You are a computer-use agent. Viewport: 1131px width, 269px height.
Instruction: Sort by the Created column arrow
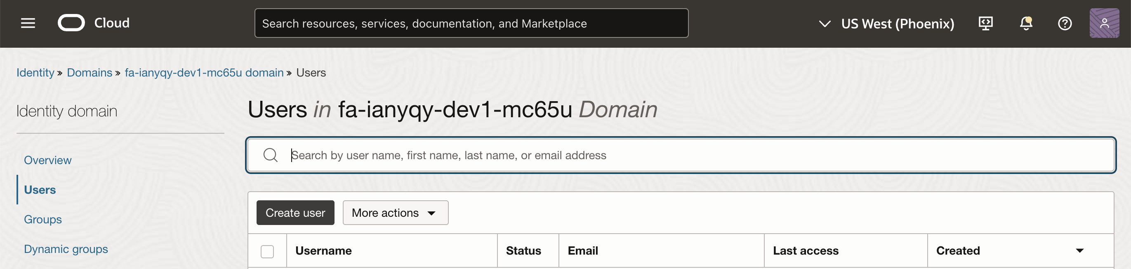pyautogui.click(x=1079, y=250)
